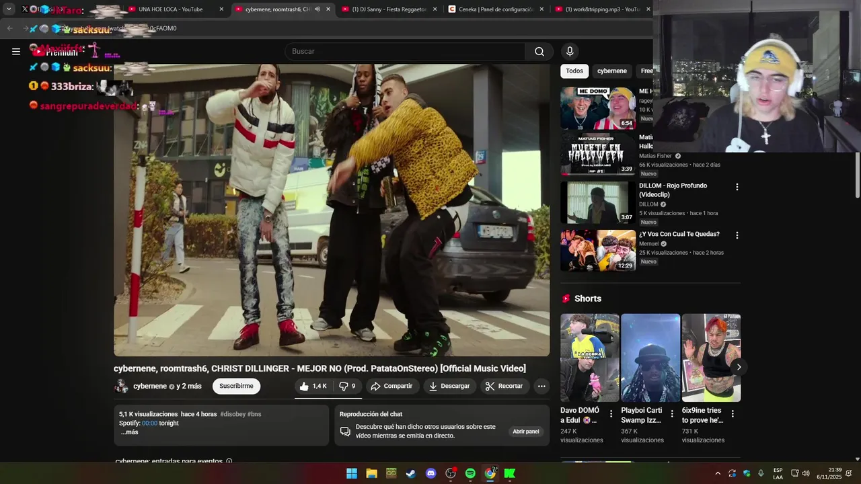Screen dimensions: 861x484
Task: Show next Shorts with the arrow button
Action: point(739,367)
